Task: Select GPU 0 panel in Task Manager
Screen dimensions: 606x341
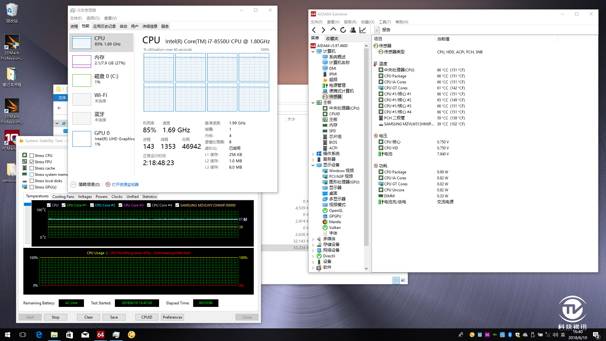Action: 101,139
